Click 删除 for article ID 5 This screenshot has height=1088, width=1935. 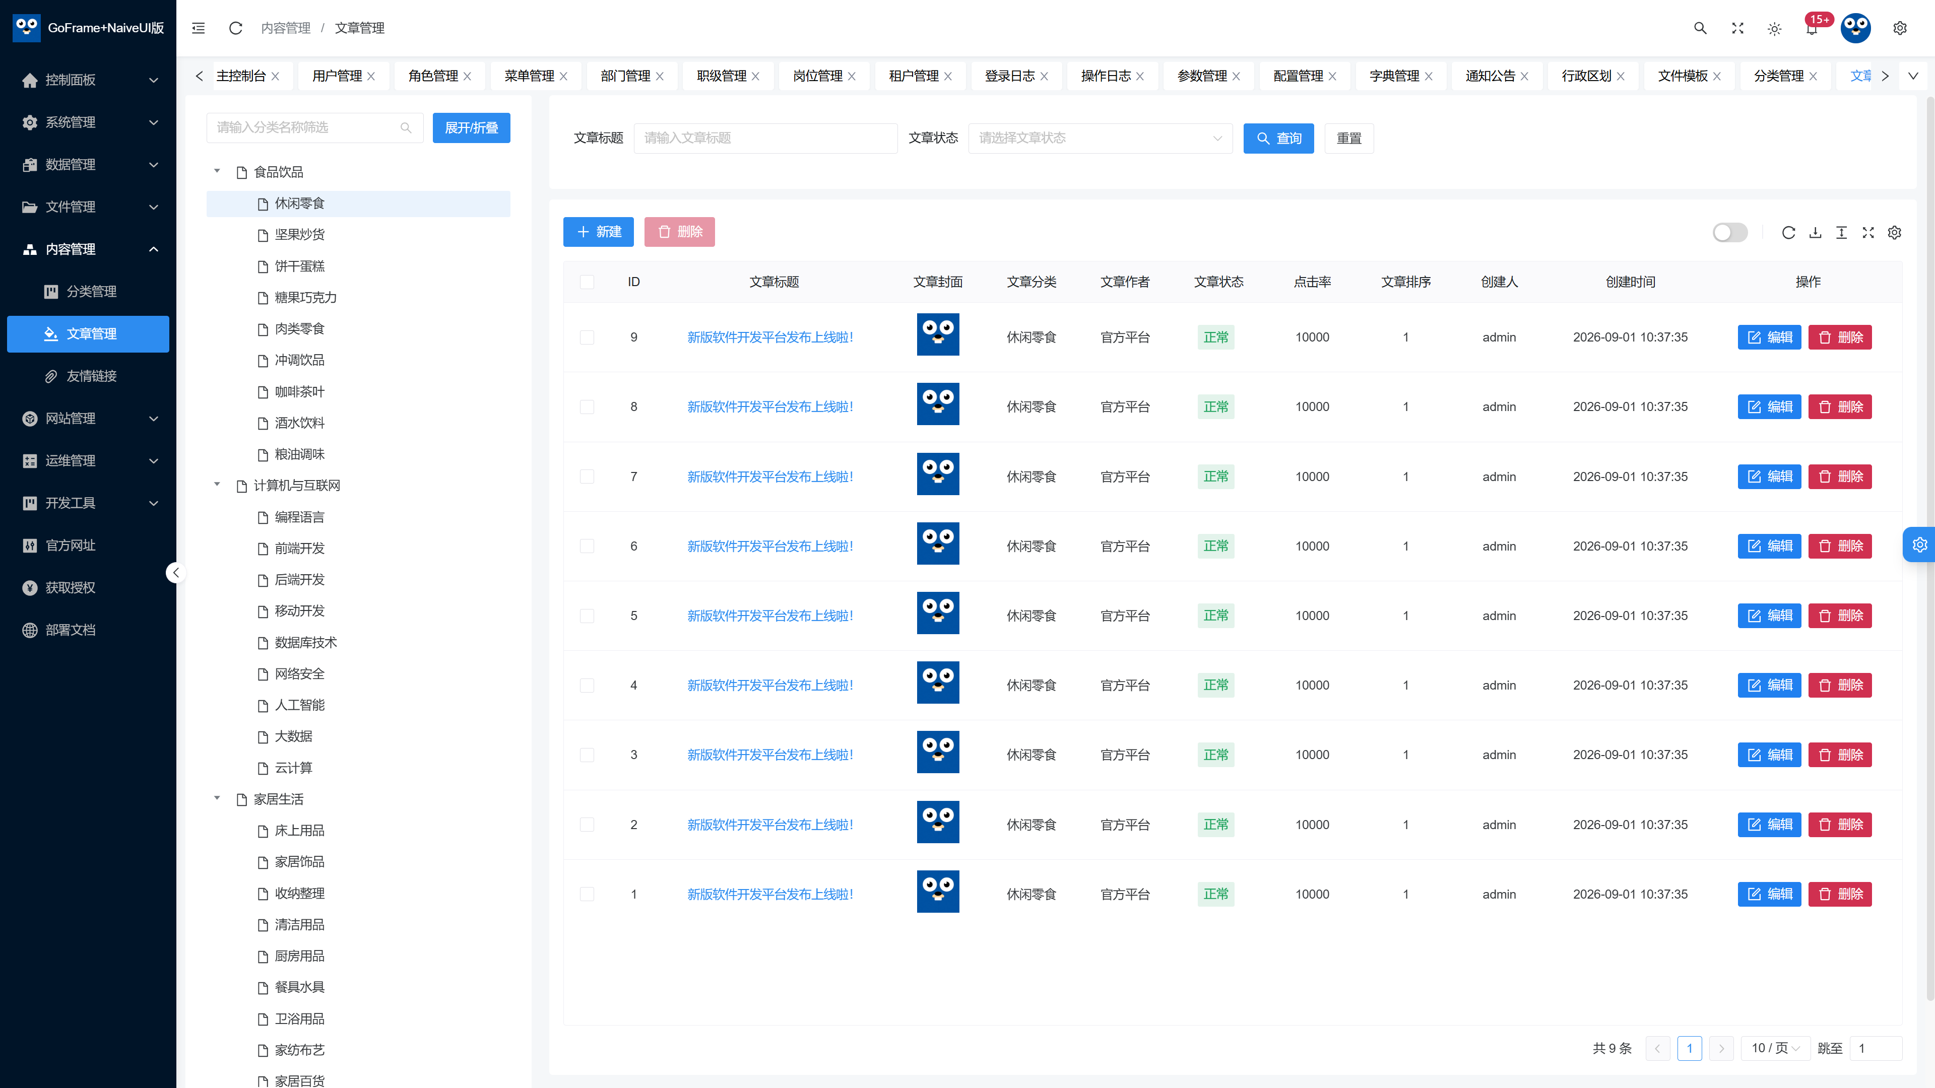click(1840, 616)
